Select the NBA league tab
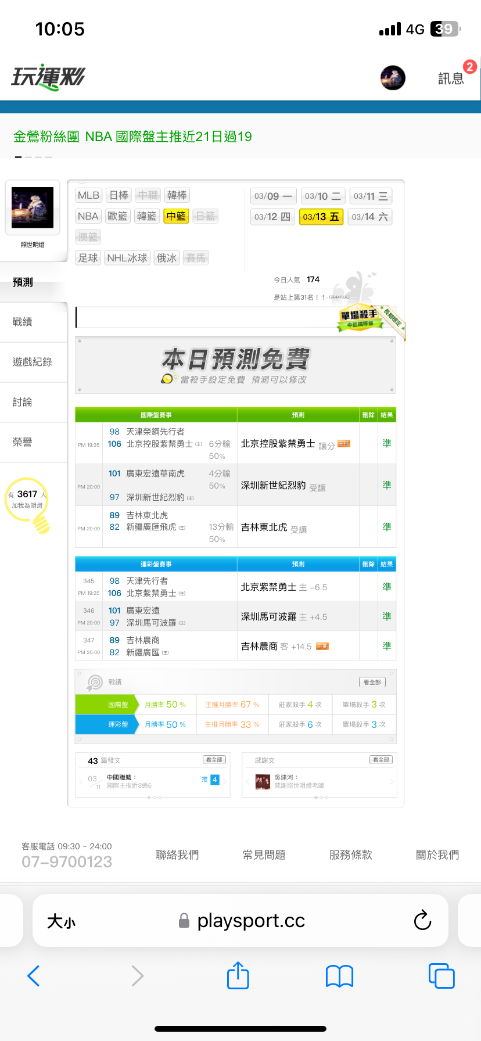 pos(88,216)
